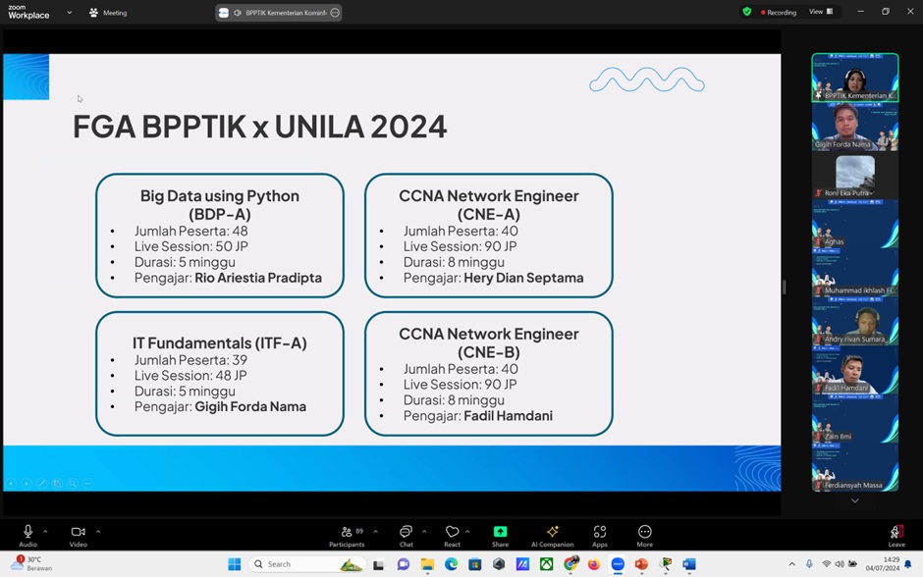This screenshot has height=577, width=923.
Task: Expand audio options arrow next to Audio
Action: (x=45, y=531)
